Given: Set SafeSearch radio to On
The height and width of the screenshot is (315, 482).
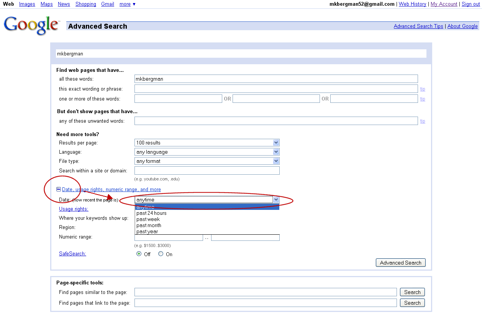Looking at the screenshot, I should pyautogui.click(x=161, y=254).
